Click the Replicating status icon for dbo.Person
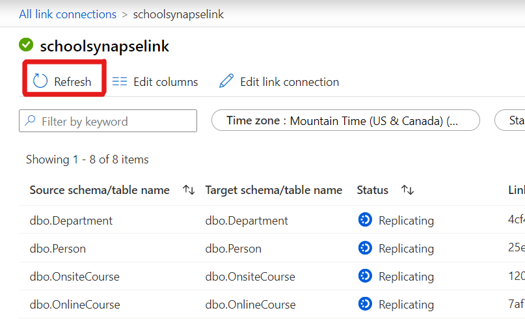Image resolution: width=525 pixels, height=319 pixels. point(365,248)
